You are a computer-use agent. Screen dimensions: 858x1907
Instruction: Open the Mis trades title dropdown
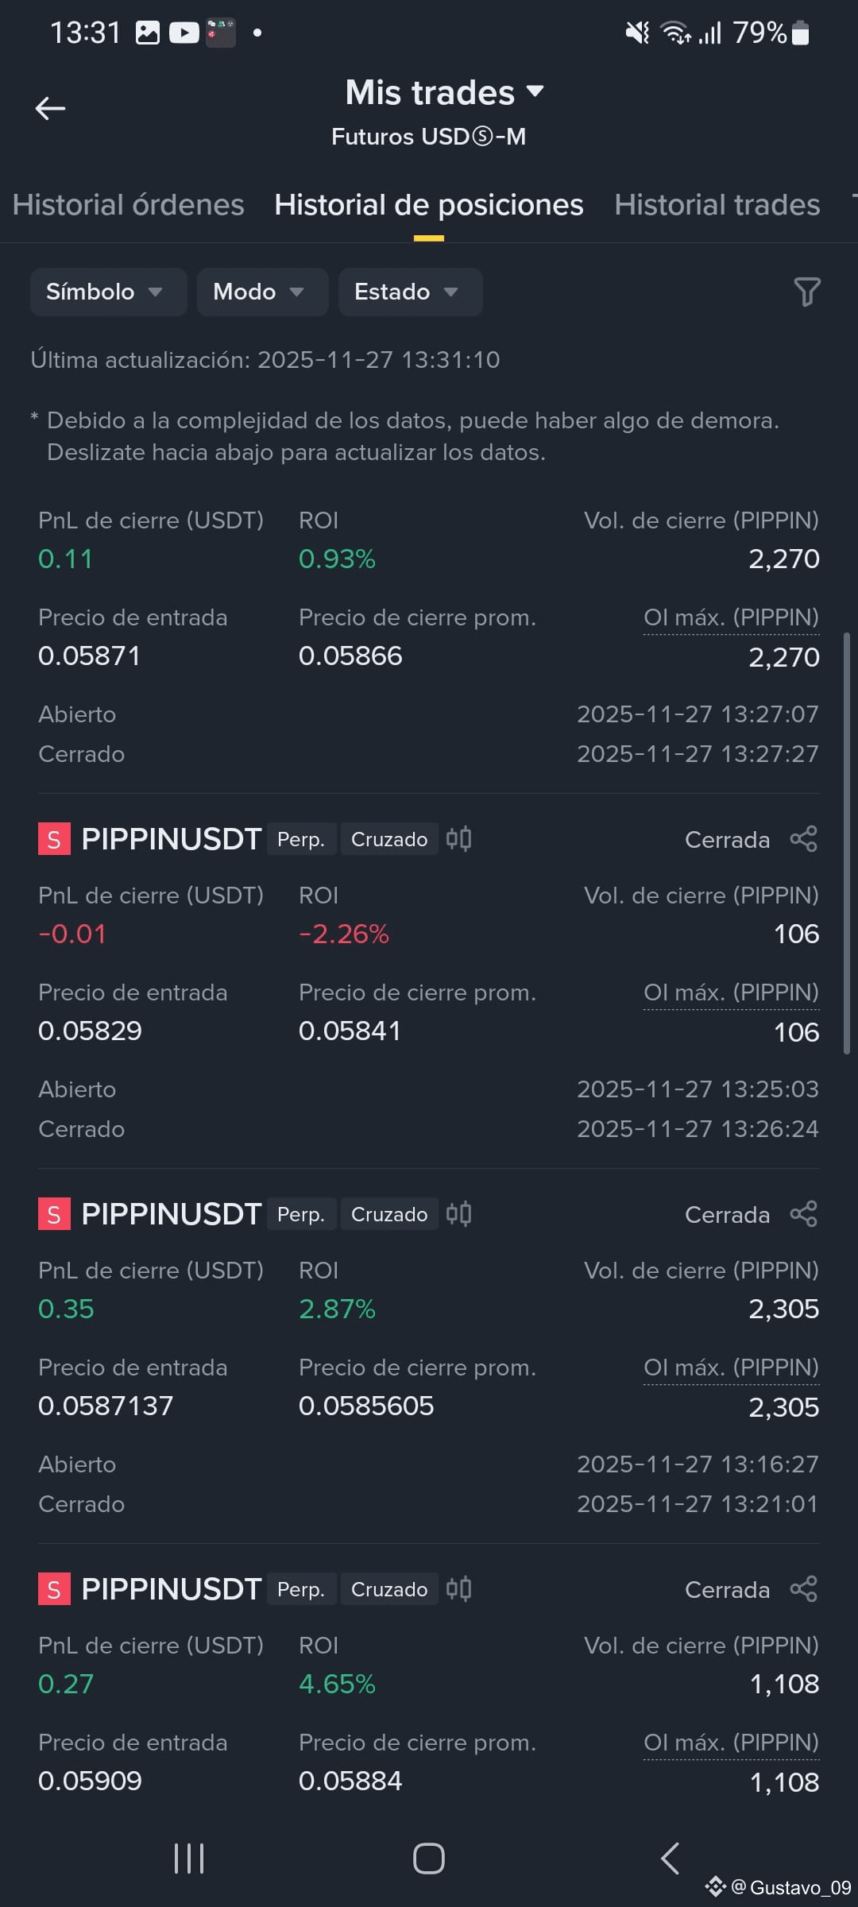point(445,93)
